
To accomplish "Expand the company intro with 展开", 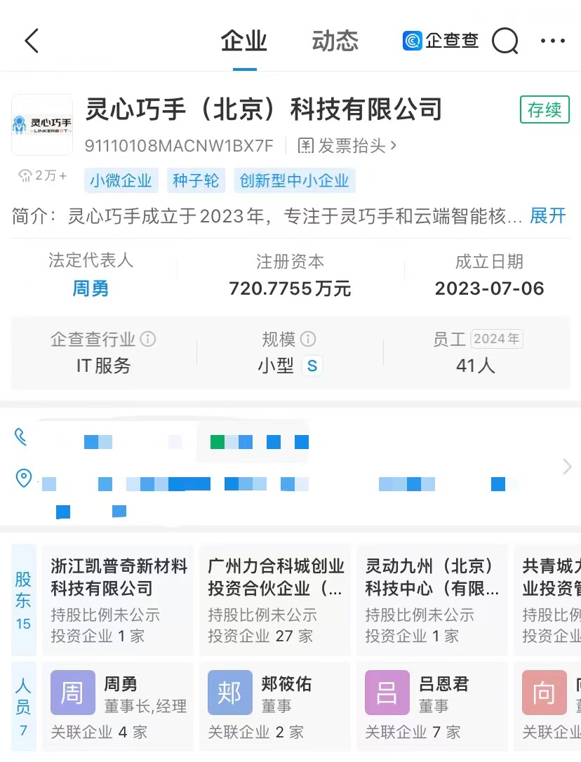I will tap(548, 216).
